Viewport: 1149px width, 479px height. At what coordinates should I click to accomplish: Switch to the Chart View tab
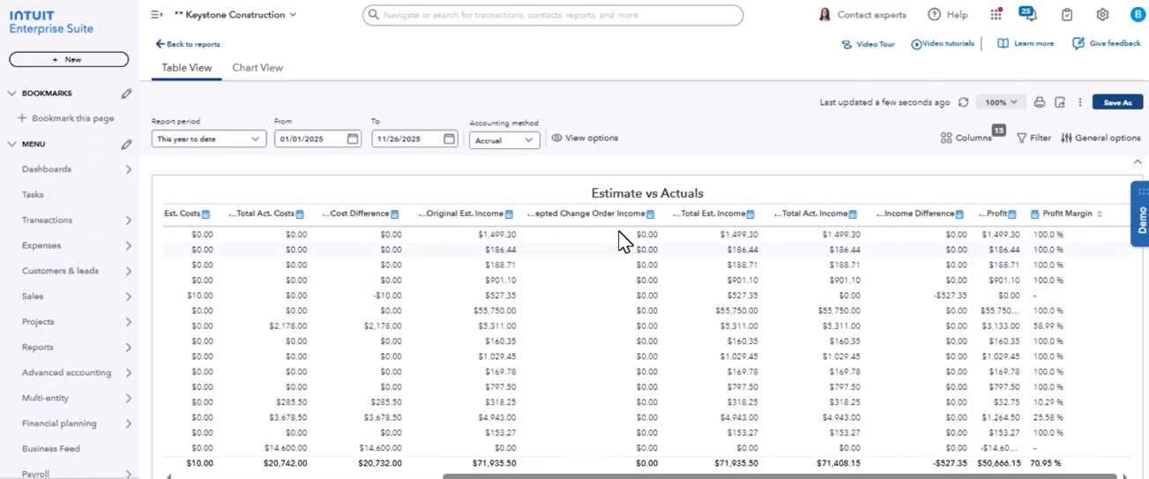pos(257,68)
